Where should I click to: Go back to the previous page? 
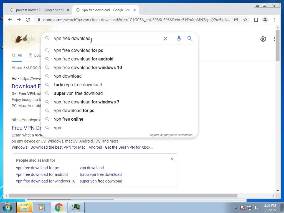click(10, 20)
